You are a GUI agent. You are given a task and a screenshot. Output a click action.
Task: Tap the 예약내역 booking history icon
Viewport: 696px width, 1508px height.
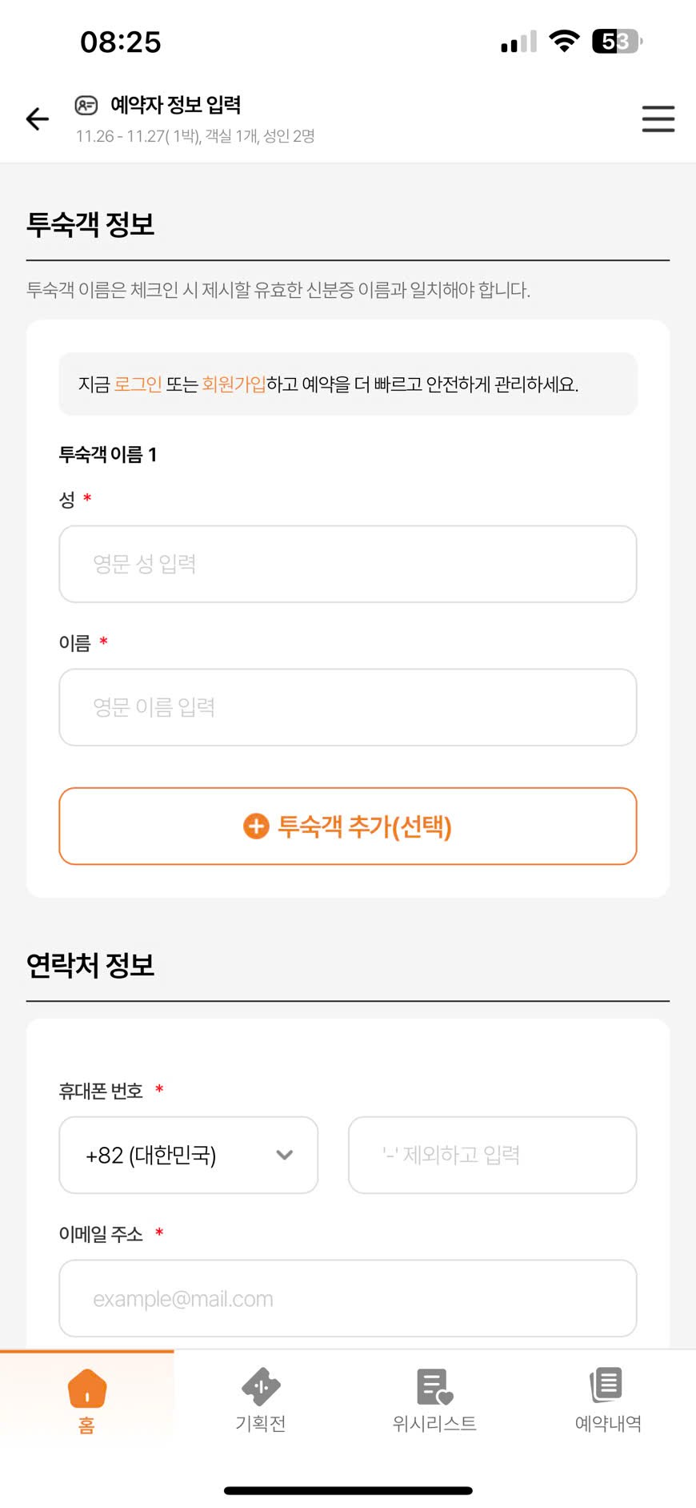pos(607,1385)
